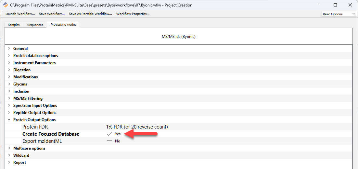The height and width of the screenshot is (169, 358).
Task: Click Save Workflow... in the toolbar
Action: point(52,14)
